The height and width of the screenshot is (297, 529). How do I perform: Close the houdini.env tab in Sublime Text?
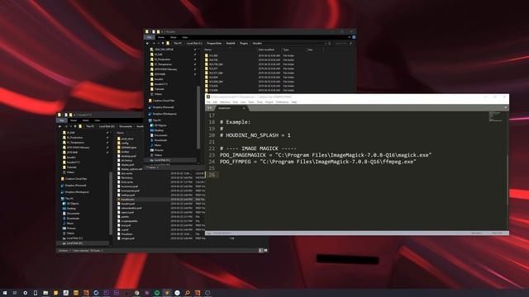(244, 108)
